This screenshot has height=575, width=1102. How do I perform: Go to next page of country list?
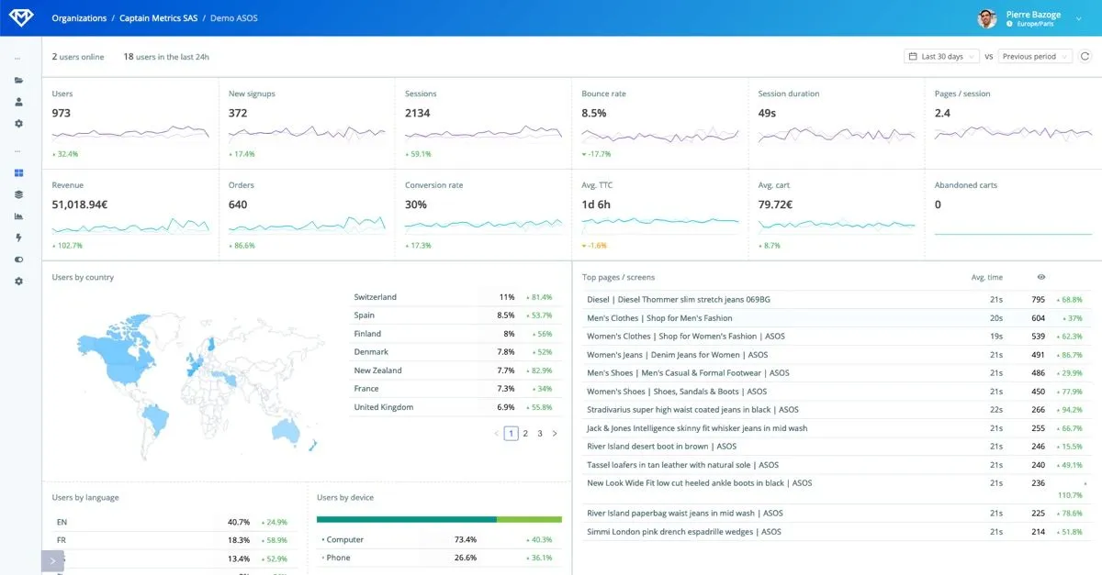tap(555, 434)
